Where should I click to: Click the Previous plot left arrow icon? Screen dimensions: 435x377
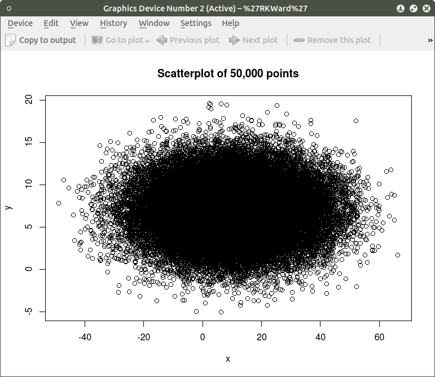point(161,40)
